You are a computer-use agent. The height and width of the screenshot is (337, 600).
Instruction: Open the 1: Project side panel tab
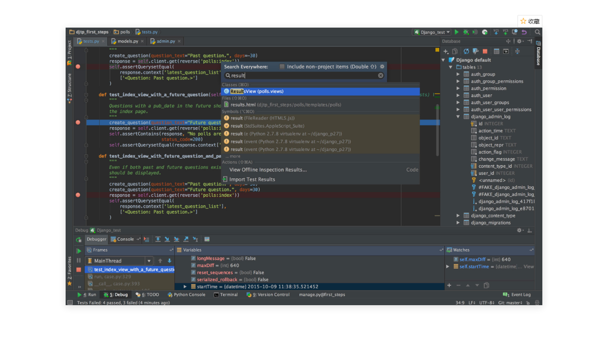click(69, 53)
